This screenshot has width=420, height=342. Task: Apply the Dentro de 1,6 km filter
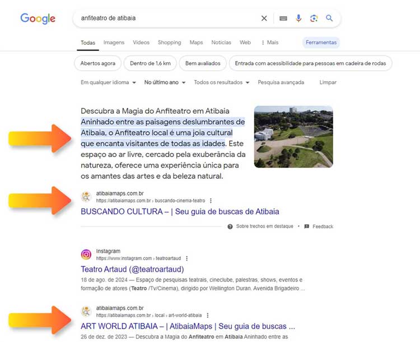click(x=150, y=63)
